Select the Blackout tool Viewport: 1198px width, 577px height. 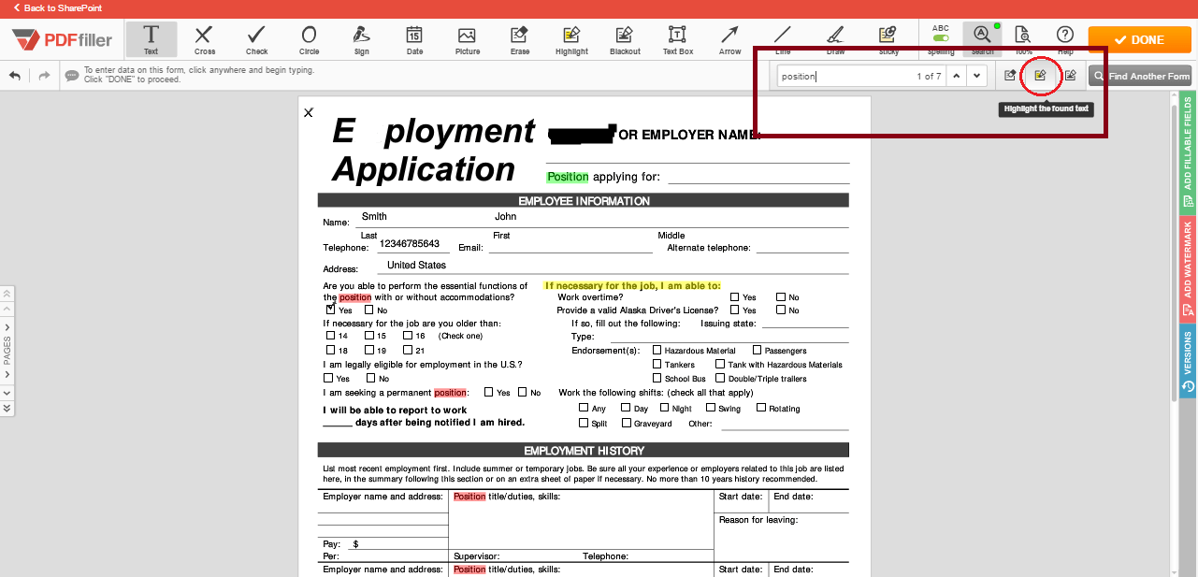click(624, 39)
